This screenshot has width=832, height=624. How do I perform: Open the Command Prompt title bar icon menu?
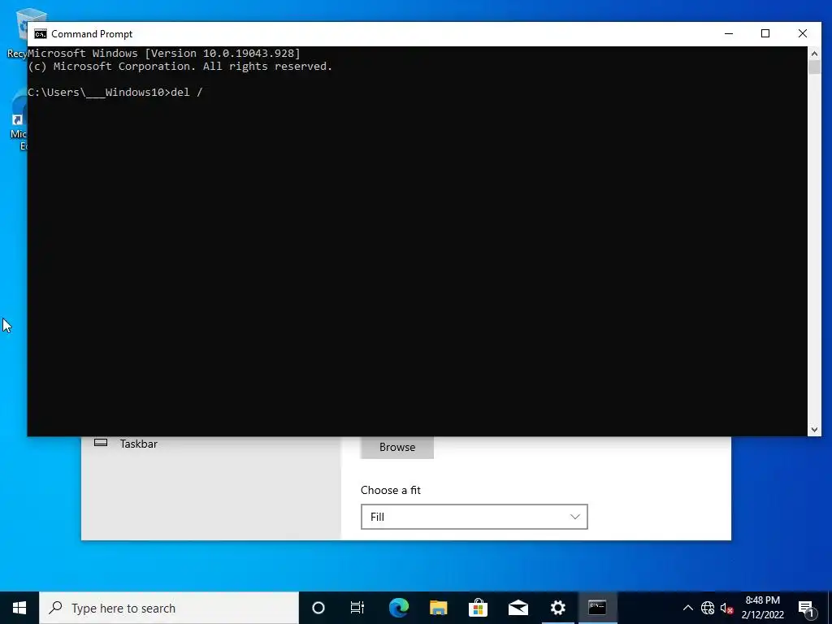pyautogui.click(x=41, y=34)
